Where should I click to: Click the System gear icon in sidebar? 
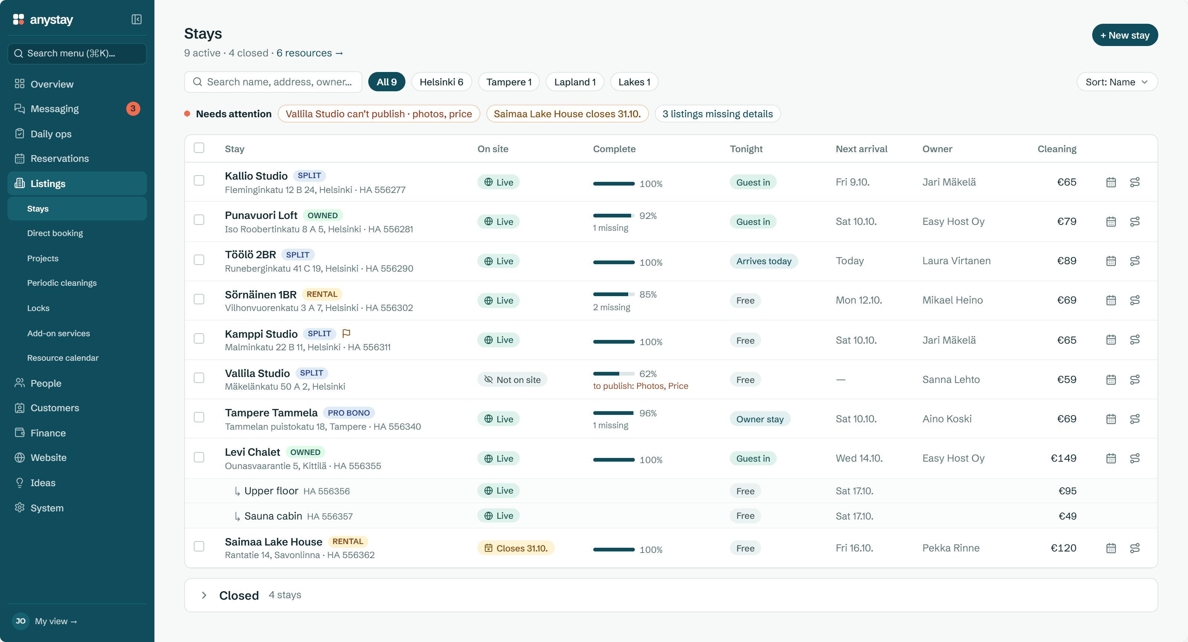pos(19,507)
